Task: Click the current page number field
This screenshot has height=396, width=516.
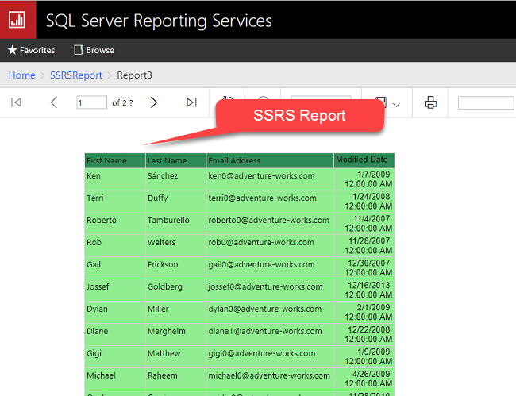Action: 91,102
